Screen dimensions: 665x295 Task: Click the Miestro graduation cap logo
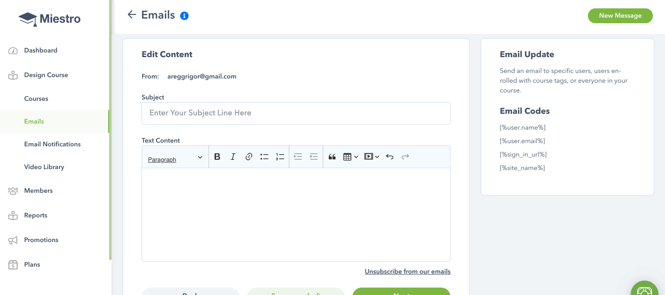(x=28, y=19)
